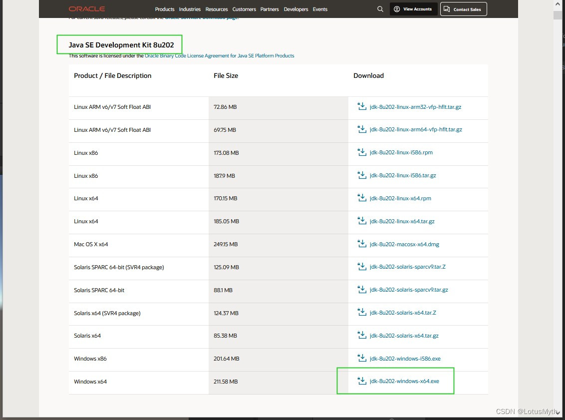Click the Download column header

[368, 76]
